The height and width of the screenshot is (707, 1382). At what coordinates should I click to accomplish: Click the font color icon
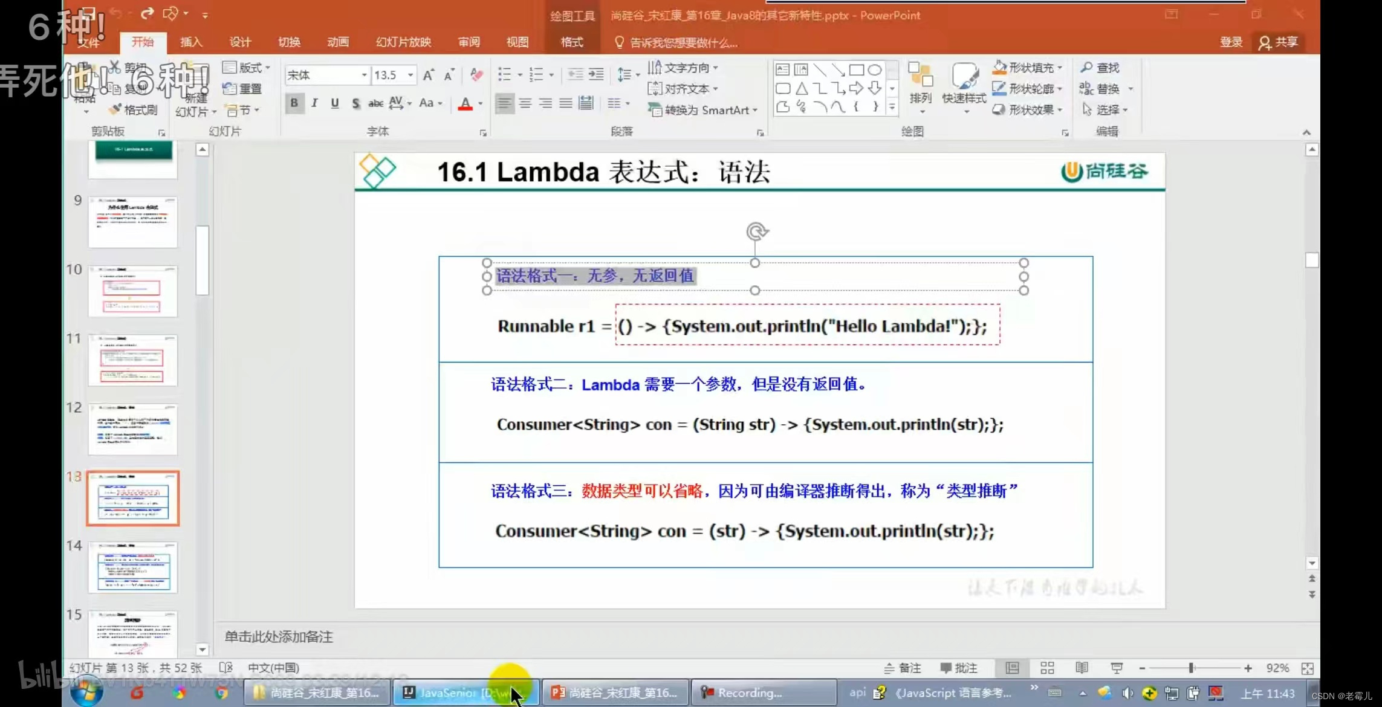click(465, 103)
